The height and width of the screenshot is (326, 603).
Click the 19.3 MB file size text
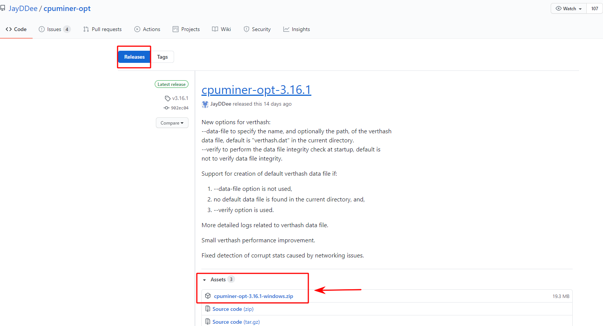pyautogui.click(x=561, y=296)
